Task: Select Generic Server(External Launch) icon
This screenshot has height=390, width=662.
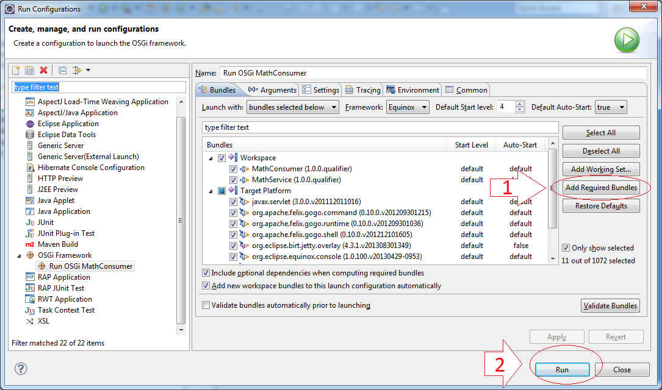Action: point(30,157)
